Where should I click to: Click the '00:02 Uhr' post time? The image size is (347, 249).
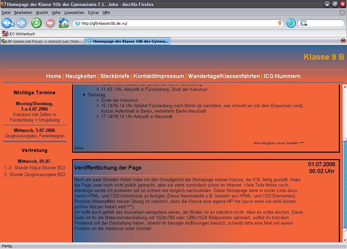tap(322, 171)
